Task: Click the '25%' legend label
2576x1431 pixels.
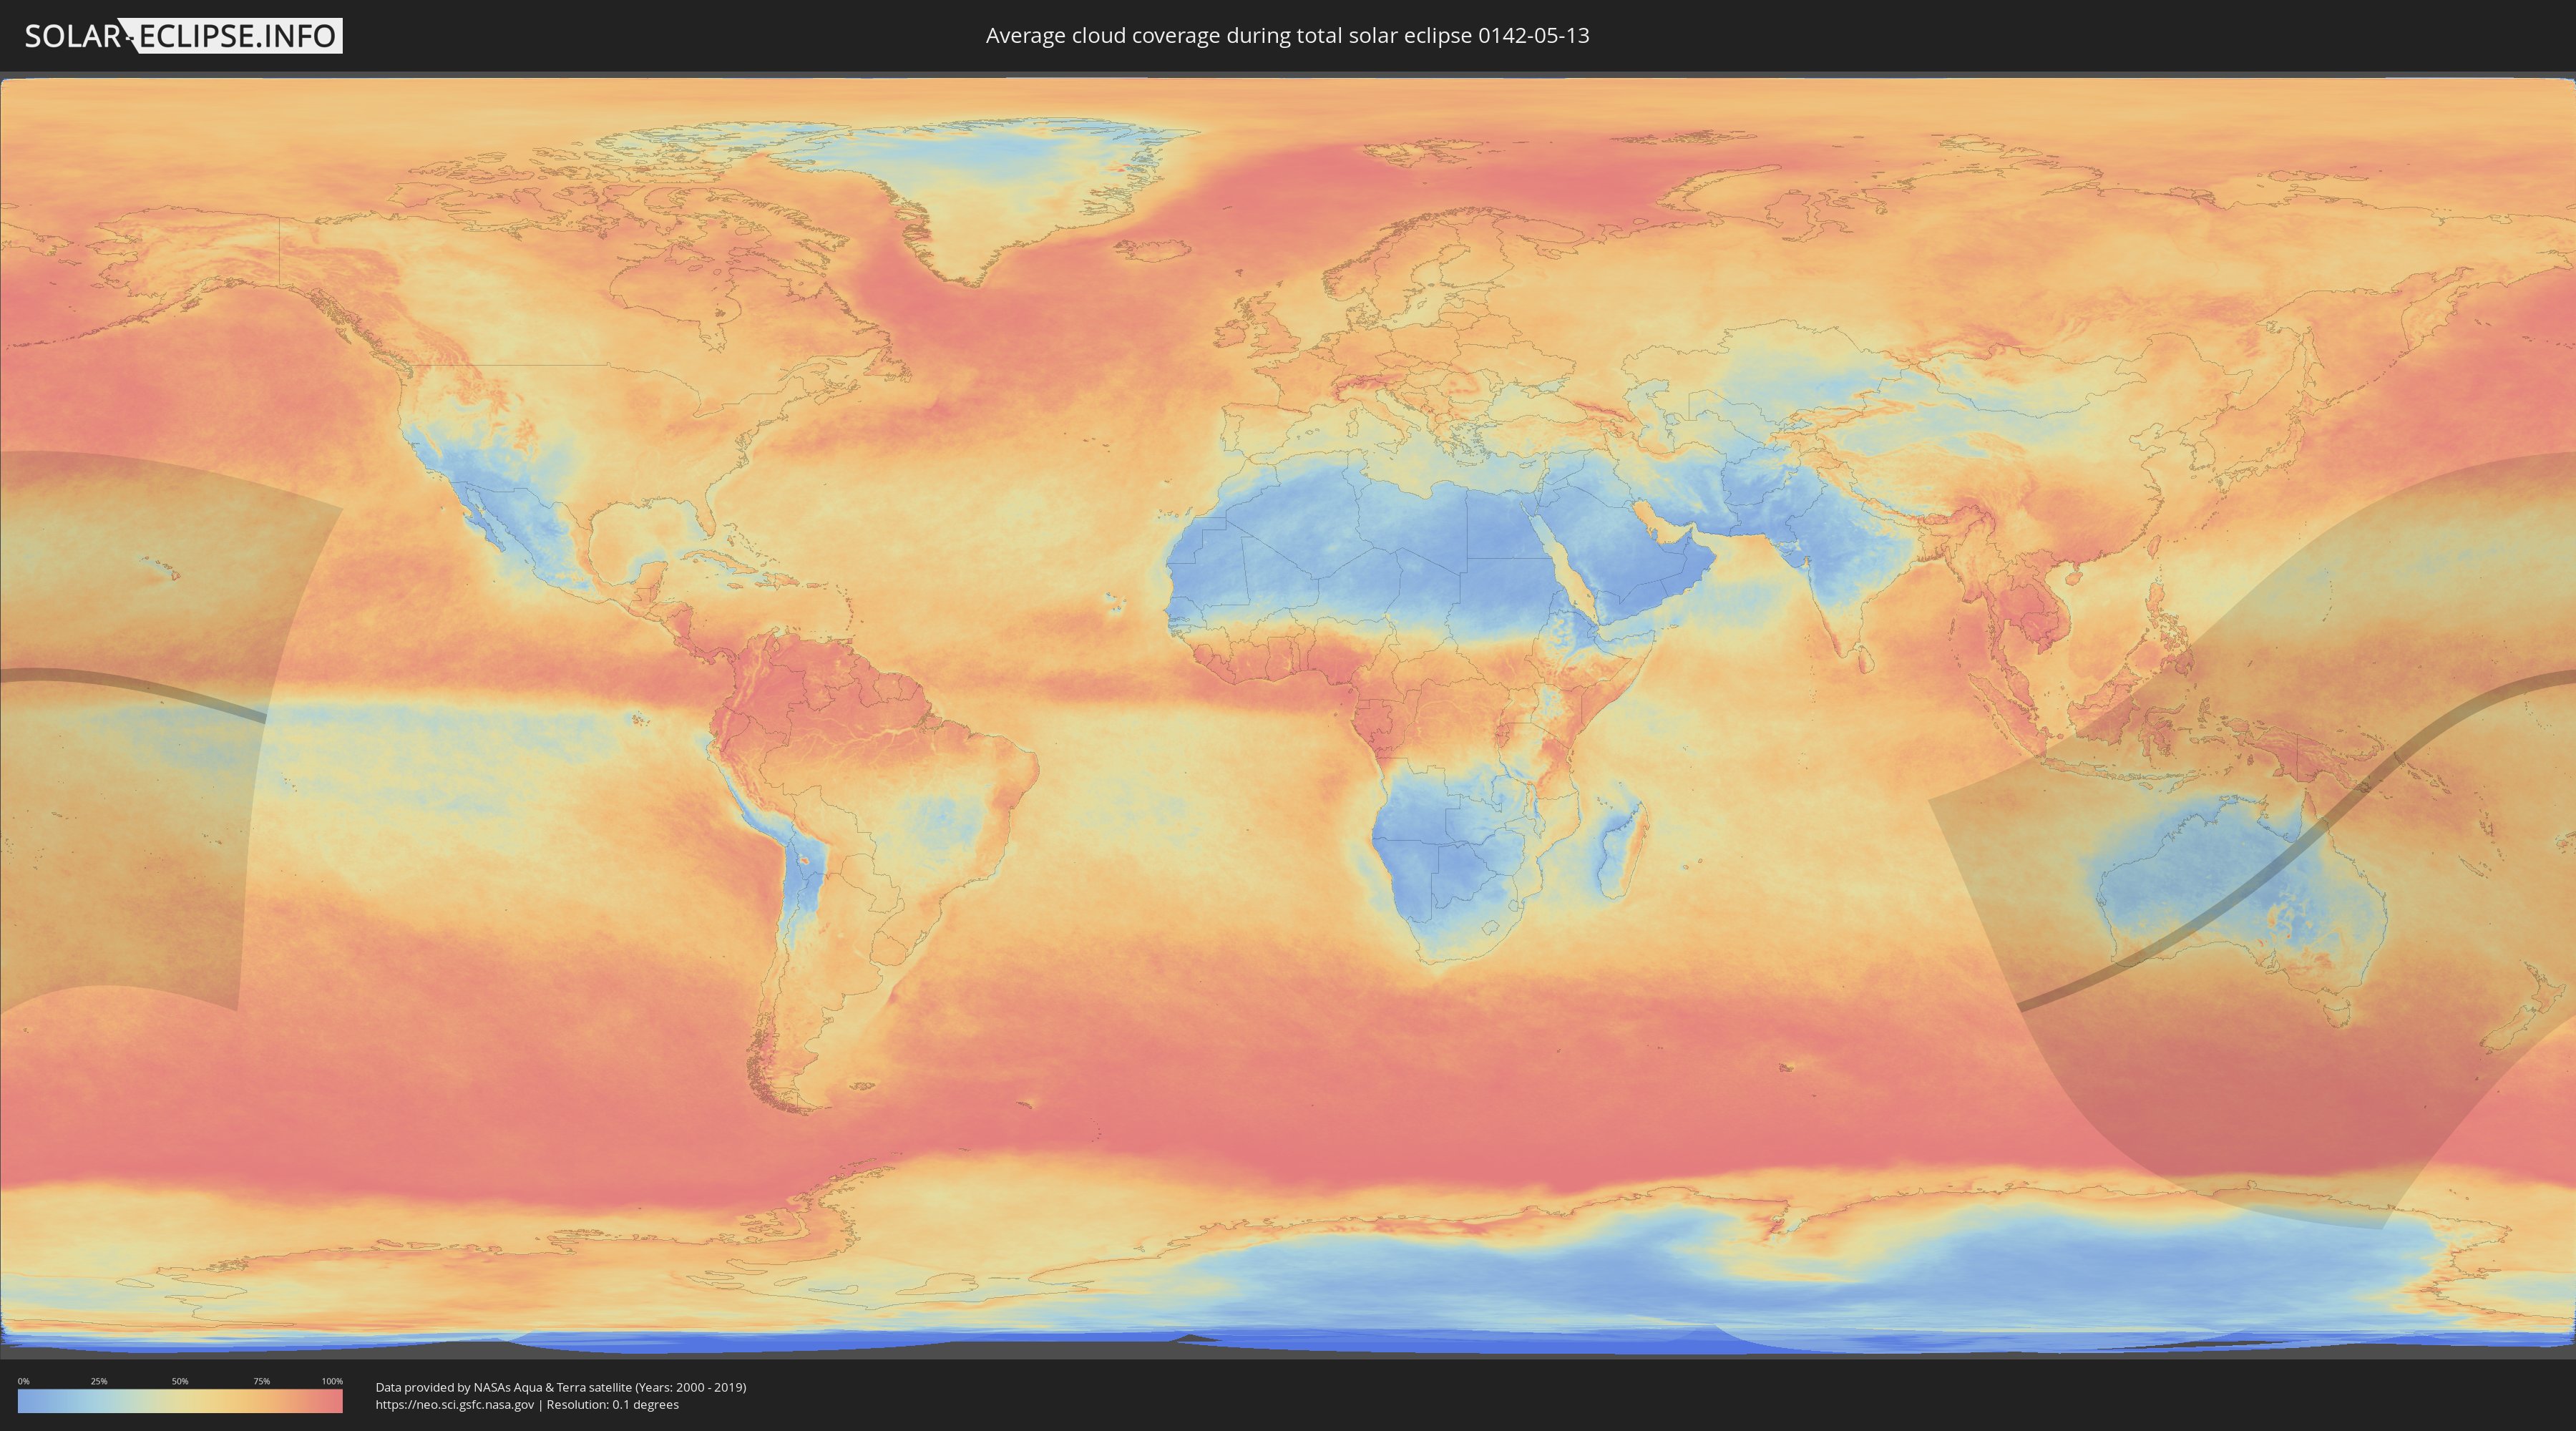Action: pyautogui.click(x=99, y=1381)
